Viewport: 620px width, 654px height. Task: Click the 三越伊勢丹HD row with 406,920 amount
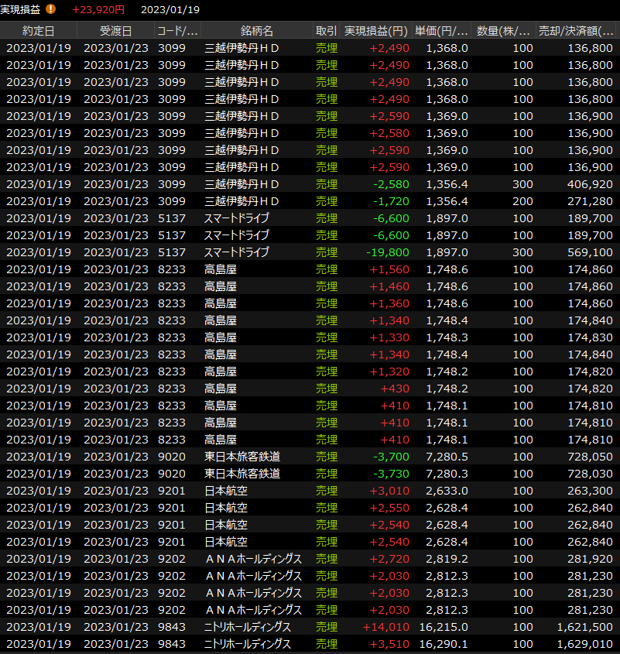coord(310,184)
